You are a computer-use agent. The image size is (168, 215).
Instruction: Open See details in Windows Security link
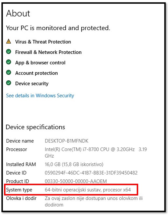40,96
